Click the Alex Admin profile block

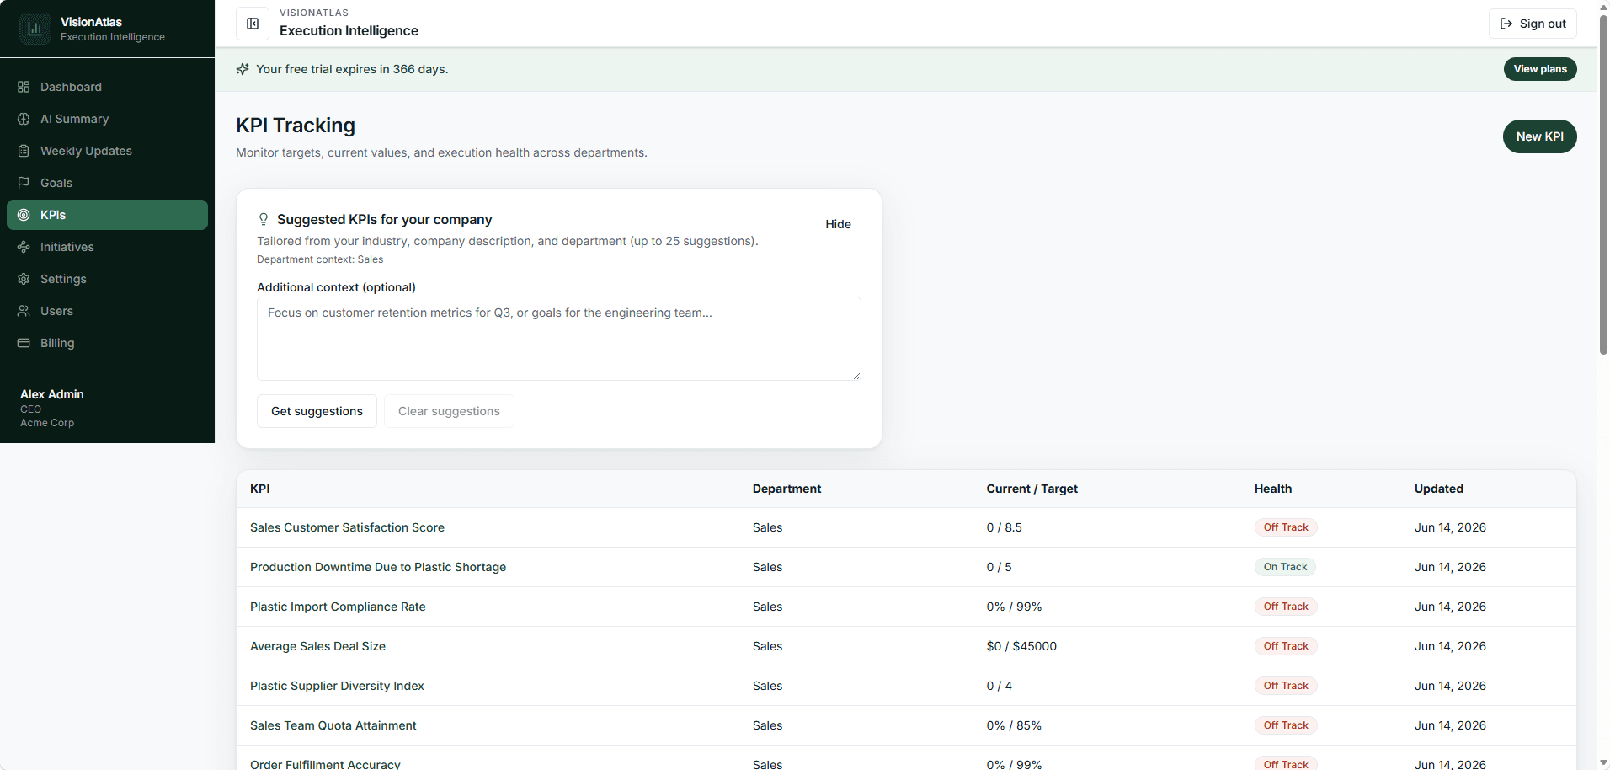pyautogui.click(x=107, y=408)
